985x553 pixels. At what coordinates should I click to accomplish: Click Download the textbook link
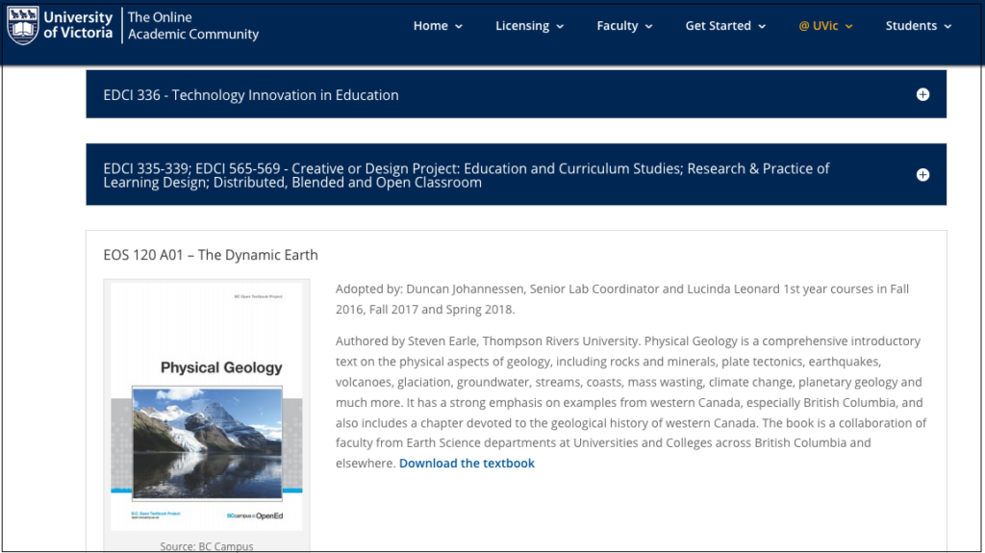(467, 464)
